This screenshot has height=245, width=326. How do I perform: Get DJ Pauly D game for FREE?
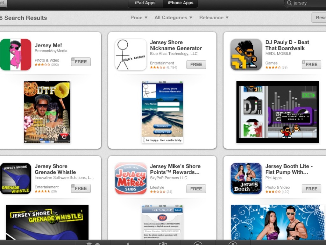311,64
